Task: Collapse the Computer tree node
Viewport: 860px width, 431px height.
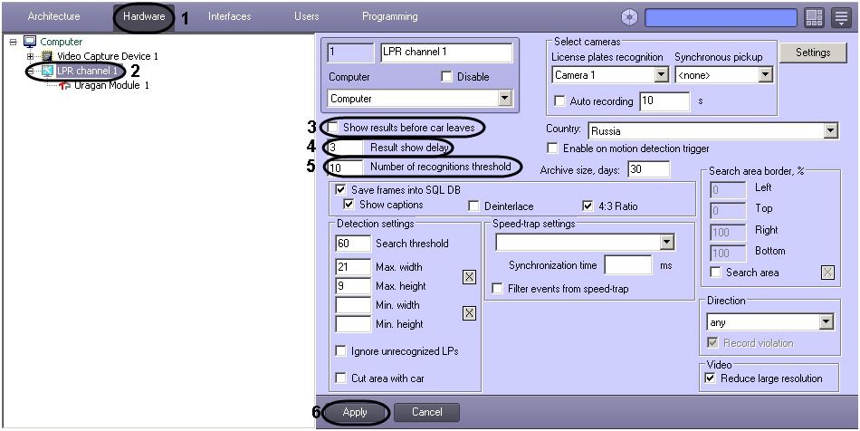Action: [x=14, y=42]
